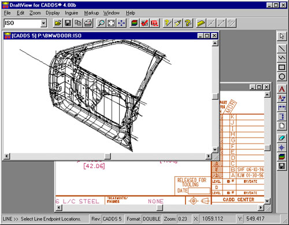Select the Rectangle markup tool
This screenshot has height=225, width=289.
[281, 67]
